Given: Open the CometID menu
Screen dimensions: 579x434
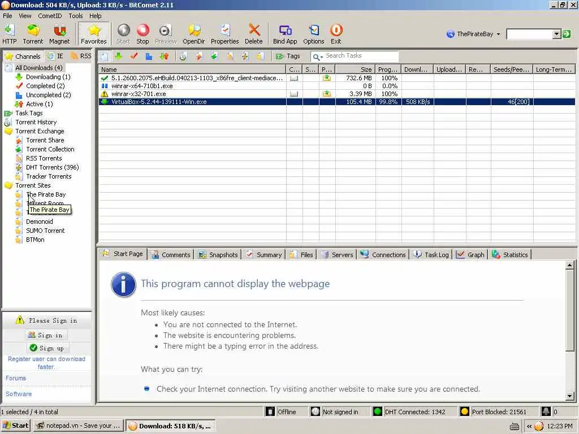Looking at the screenshot, I should point(50,16).
